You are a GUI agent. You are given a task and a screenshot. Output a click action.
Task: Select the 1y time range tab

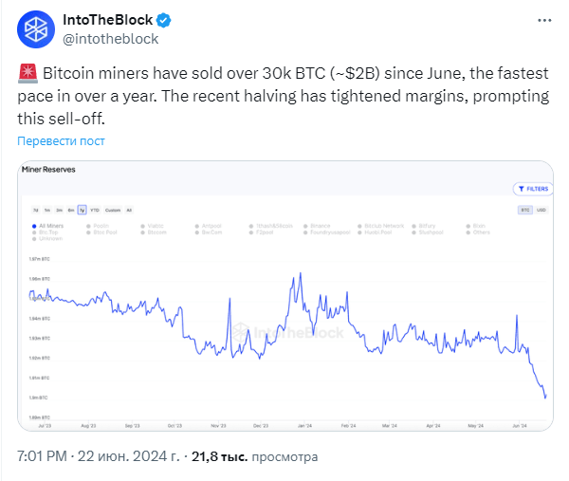click(82, 210)
